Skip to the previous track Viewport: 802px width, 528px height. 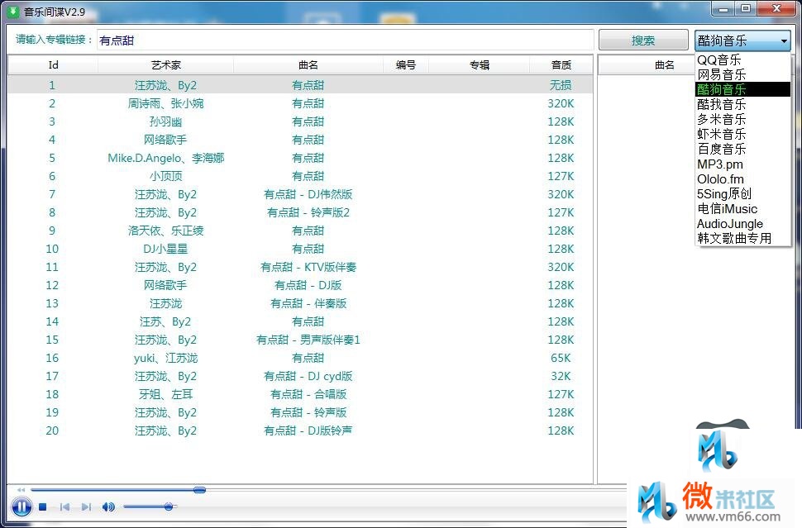pyautogui.click(x=65, y=507)
